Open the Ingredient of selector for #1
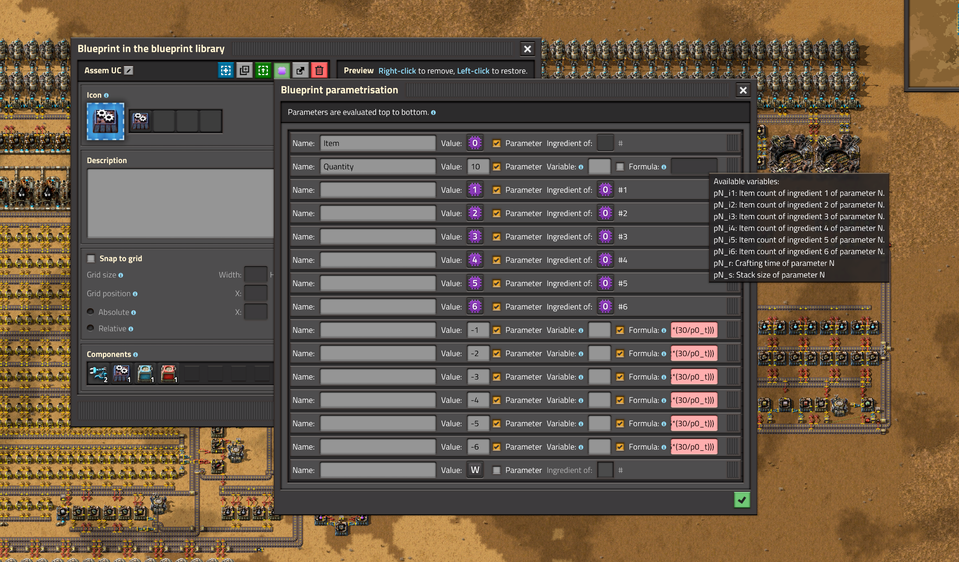Image resolution: width=959 pixels, height=562 pixels. [x=605, y=190]
